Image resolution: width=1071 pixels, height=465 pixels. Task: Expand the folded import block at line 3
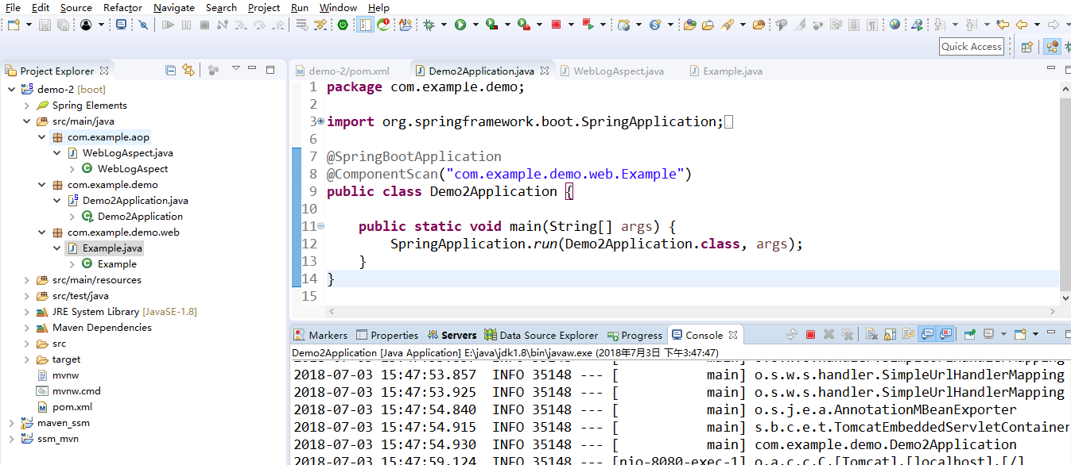[x=320, y=121]
